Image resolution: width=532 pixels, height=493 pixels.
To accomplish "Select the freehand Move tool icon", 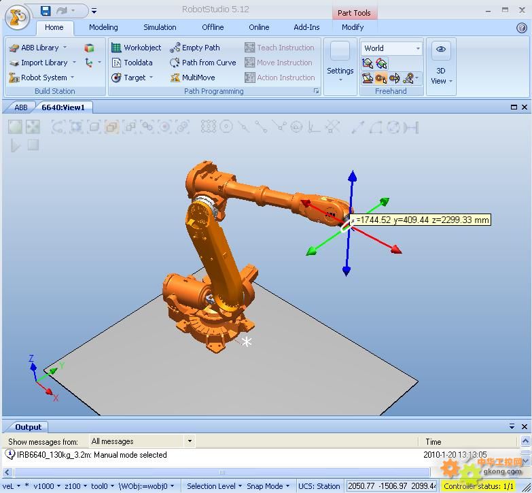I will (x=367, y=63).
